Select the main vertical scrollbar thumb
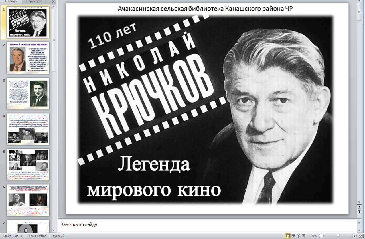Image resolution: width=365 pixels, height=239 pixels. pos(359,12)
